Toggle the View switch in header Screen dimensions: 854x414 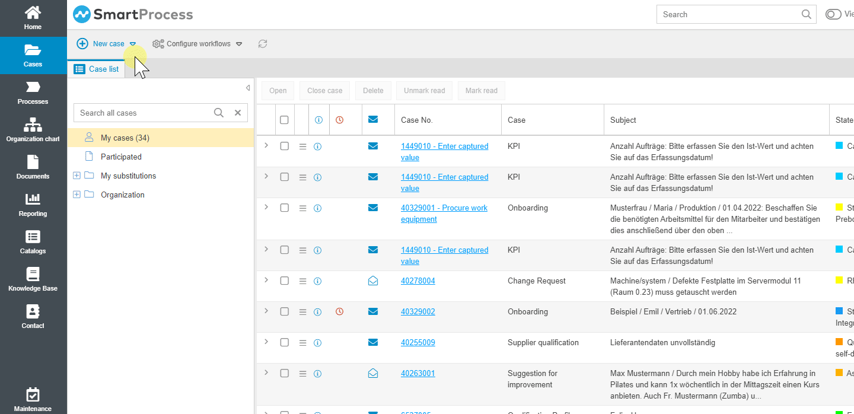pyautogui.click(x=833, y=14)
